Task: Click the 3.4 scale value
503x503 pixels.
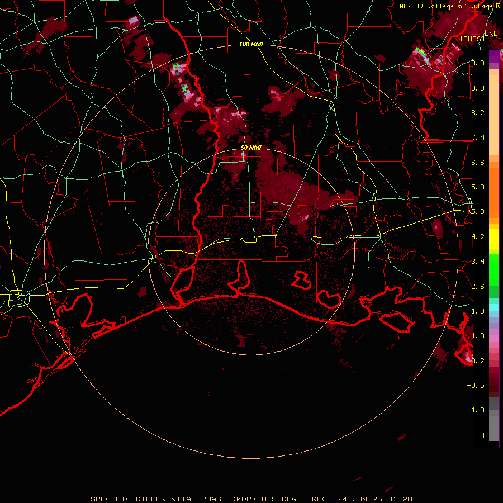Action: click(x=478, y=262)
